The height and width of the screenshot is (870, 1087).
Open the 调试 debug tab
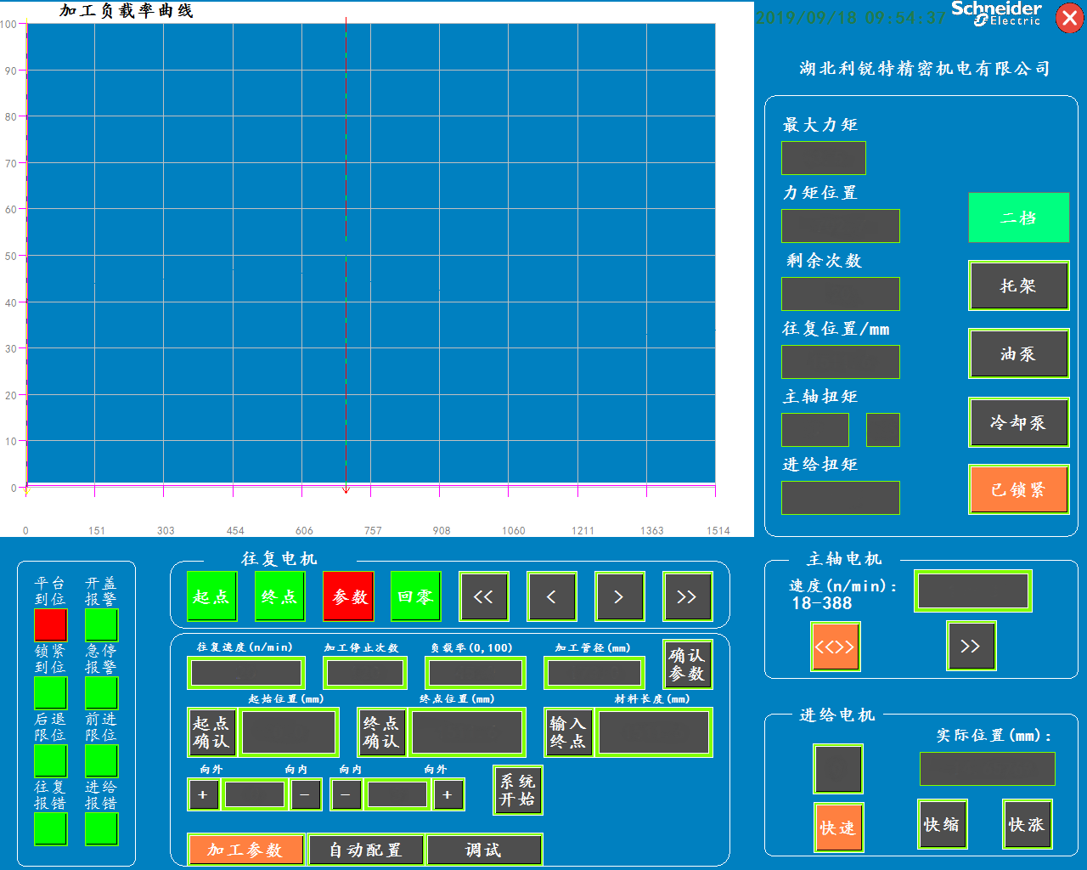pos(483,850)
